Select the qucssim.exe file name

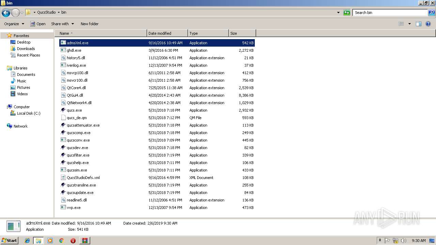[77, 170]
